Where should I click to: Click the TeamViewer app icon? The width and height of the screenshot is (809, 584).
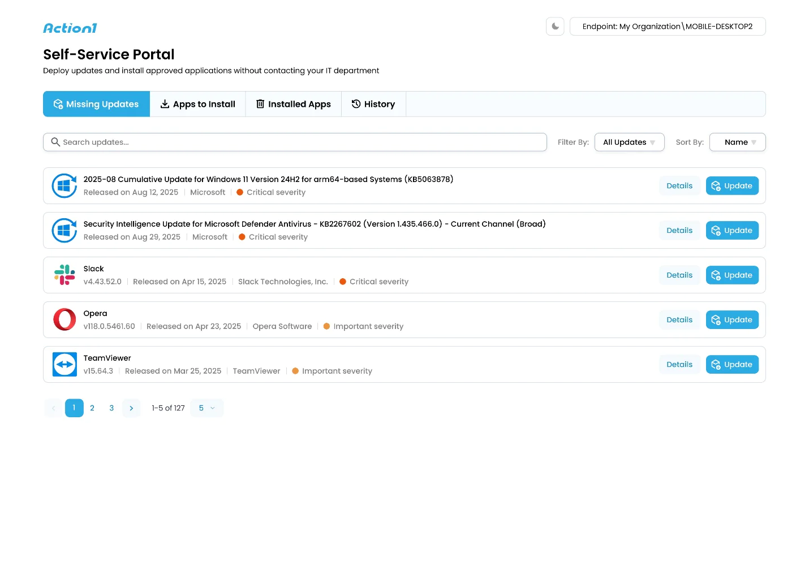click(64, 365)
